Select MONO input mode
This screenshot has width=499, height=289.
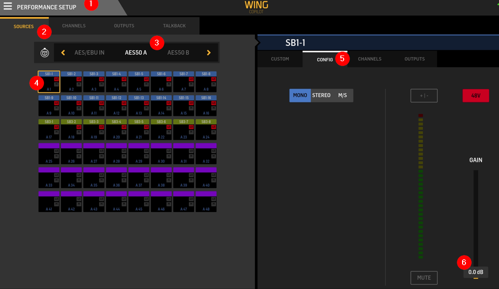pos(300,95)
